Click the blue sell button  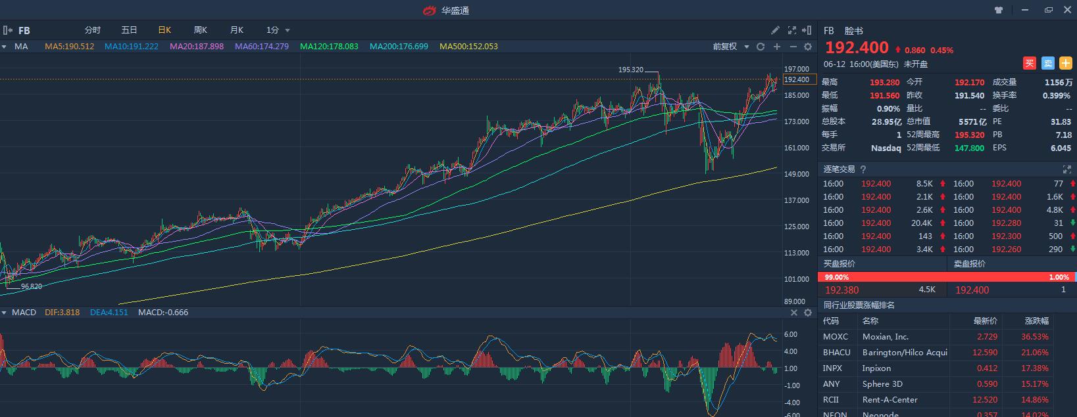(x=1048, y=63)
